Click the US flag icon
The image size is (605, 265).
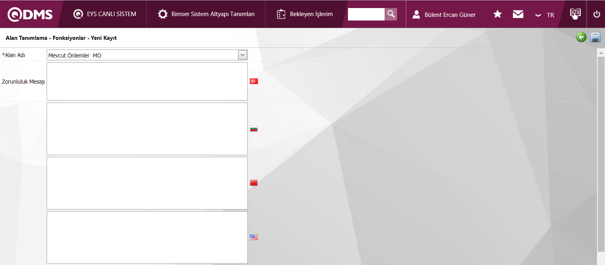click(x=254, y=237)
